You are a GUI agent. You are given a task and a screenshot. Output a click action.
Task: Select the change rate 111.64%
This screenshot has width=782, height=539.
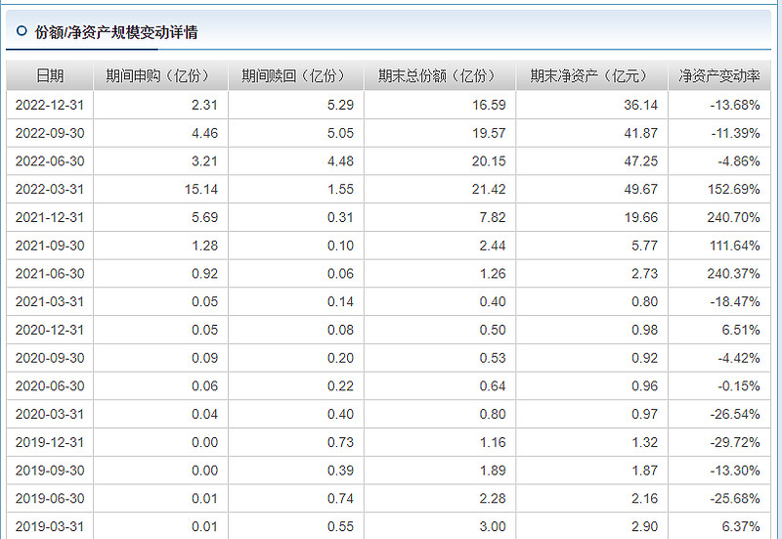pos(735,246)
